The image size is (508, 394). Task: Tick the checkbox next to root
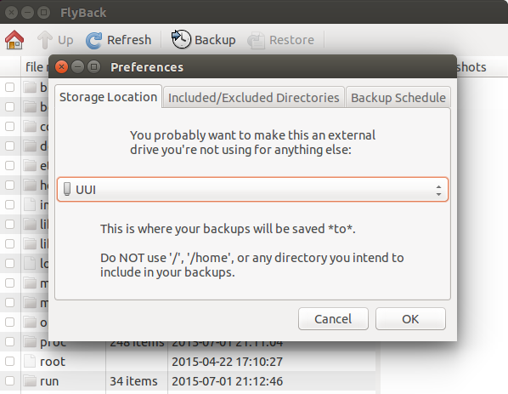(x=9, y=361)
